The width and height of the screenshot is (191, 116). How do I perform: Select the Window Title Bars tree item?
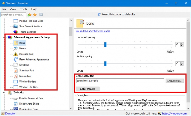[x=28, y=87]
